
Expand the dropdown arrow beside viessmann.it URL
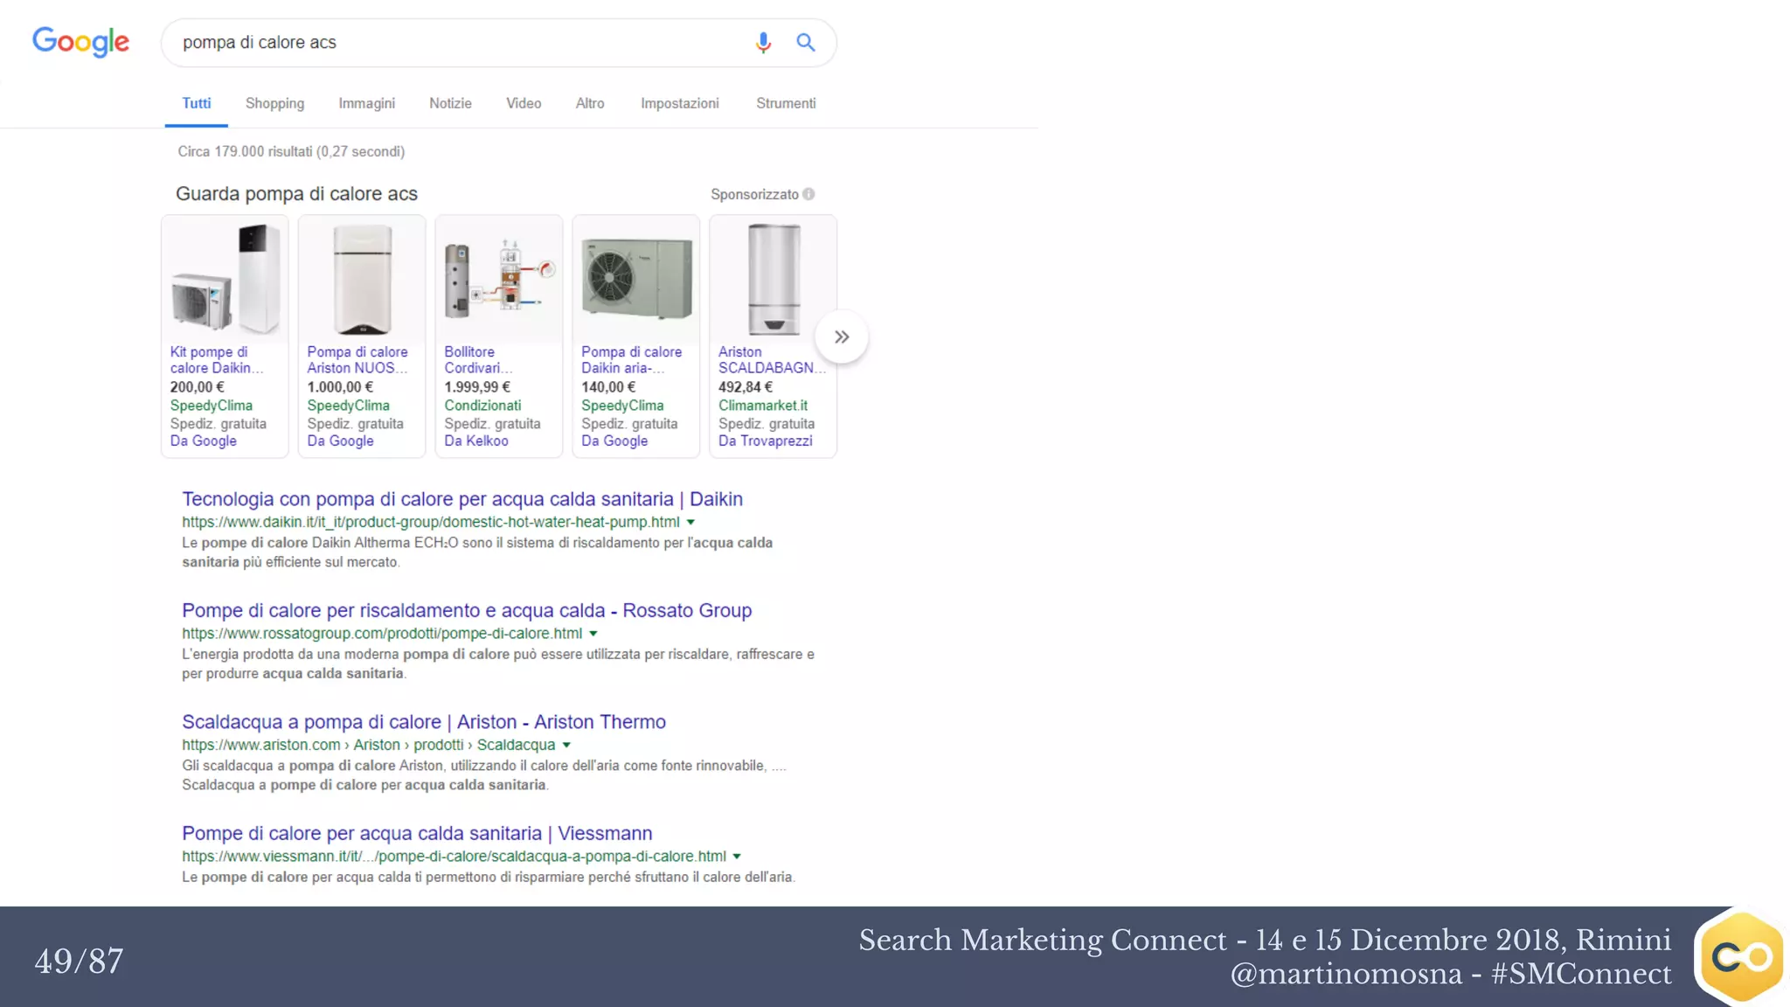(x=737, y=857)
